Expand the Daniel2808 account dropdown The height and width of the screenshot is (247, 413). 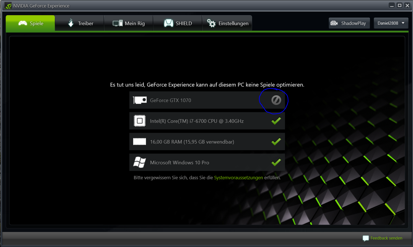pyautogui.click(x=391, y=23)
